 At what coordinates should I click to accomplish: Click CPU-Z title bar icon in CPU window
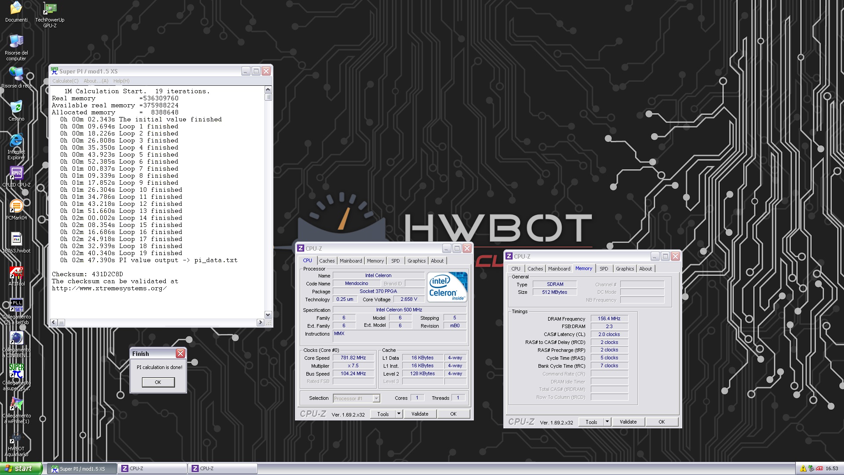tap(301, 248)
